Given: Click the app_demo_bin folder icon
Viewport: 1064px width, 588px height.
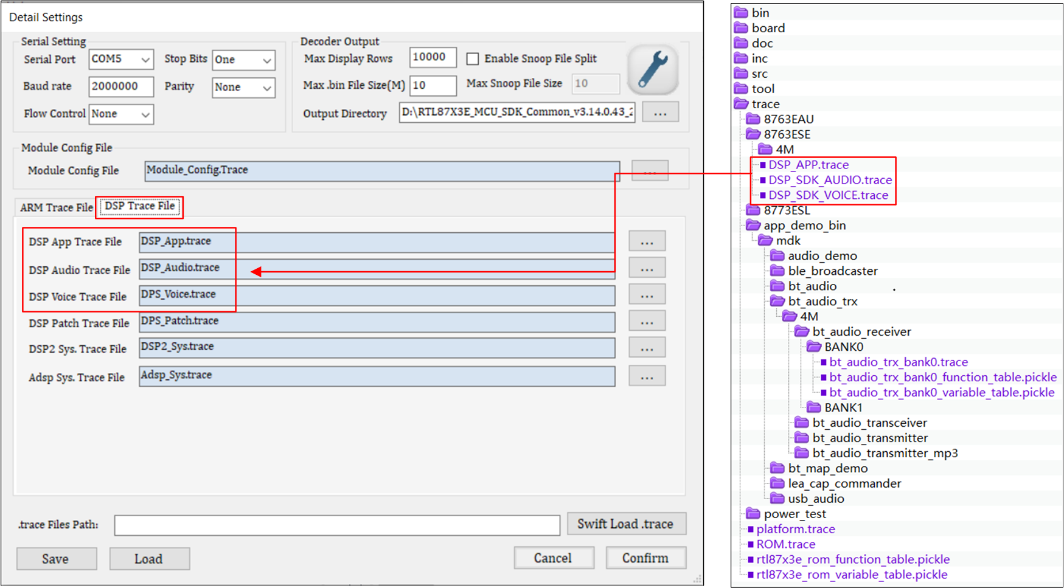Looking at the screenshot, I should point(753,226).
